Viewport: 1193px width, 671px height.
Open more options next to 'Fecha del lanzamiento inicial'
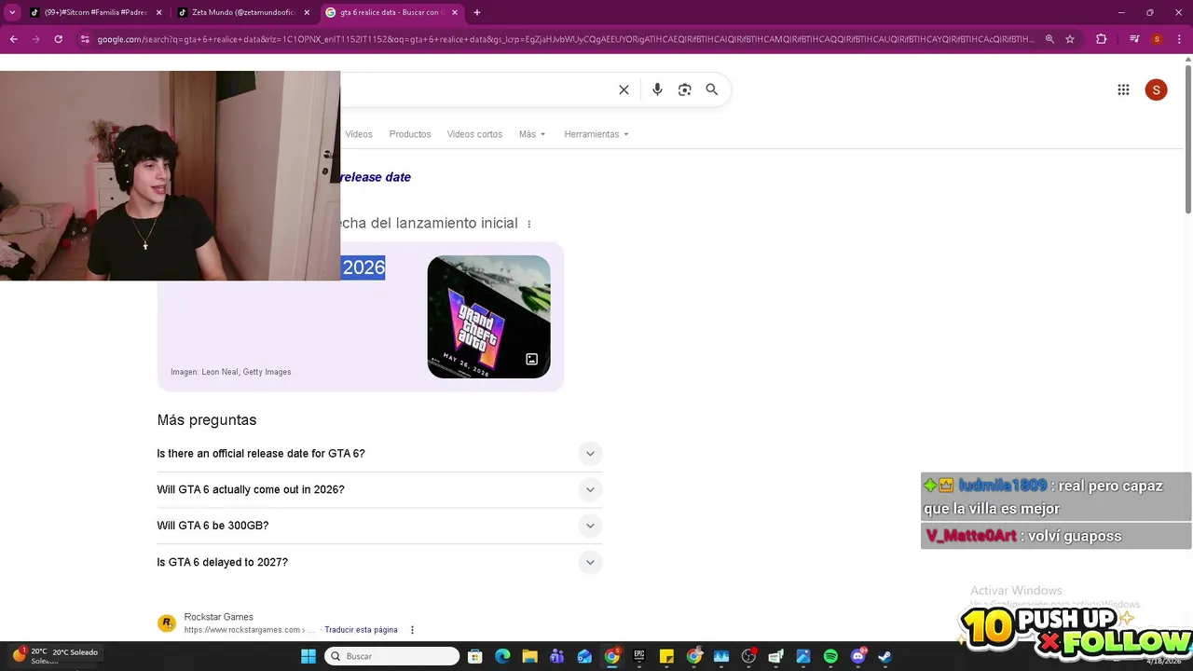(x=529, y=224)
